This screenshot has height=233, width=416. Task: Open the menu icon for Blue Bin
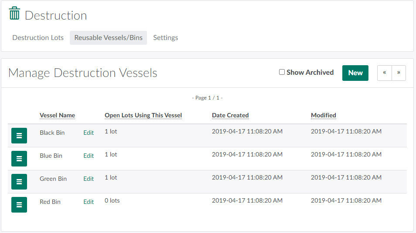point(19,159)
